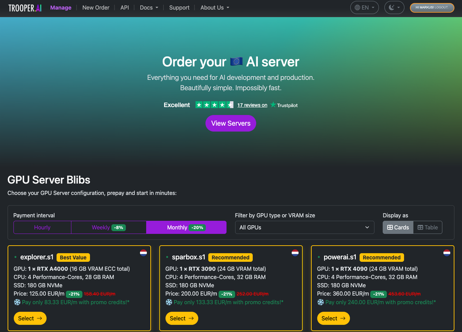The image size is (462, 332).
Task: Click the TROOPER.AI logo
Action: pos(24,7)
